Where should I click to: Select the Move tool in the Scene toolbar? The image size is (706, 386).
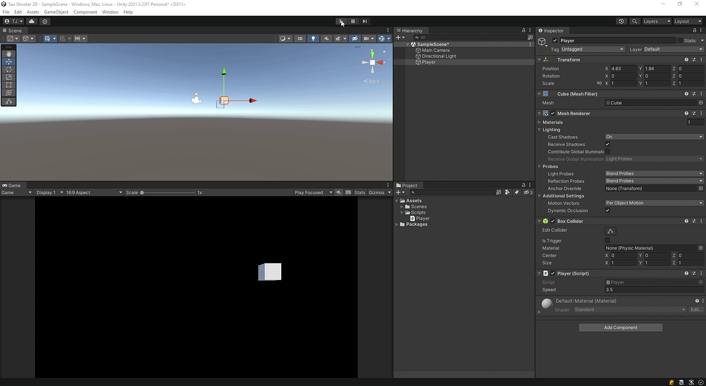click(x=8, y=62)
